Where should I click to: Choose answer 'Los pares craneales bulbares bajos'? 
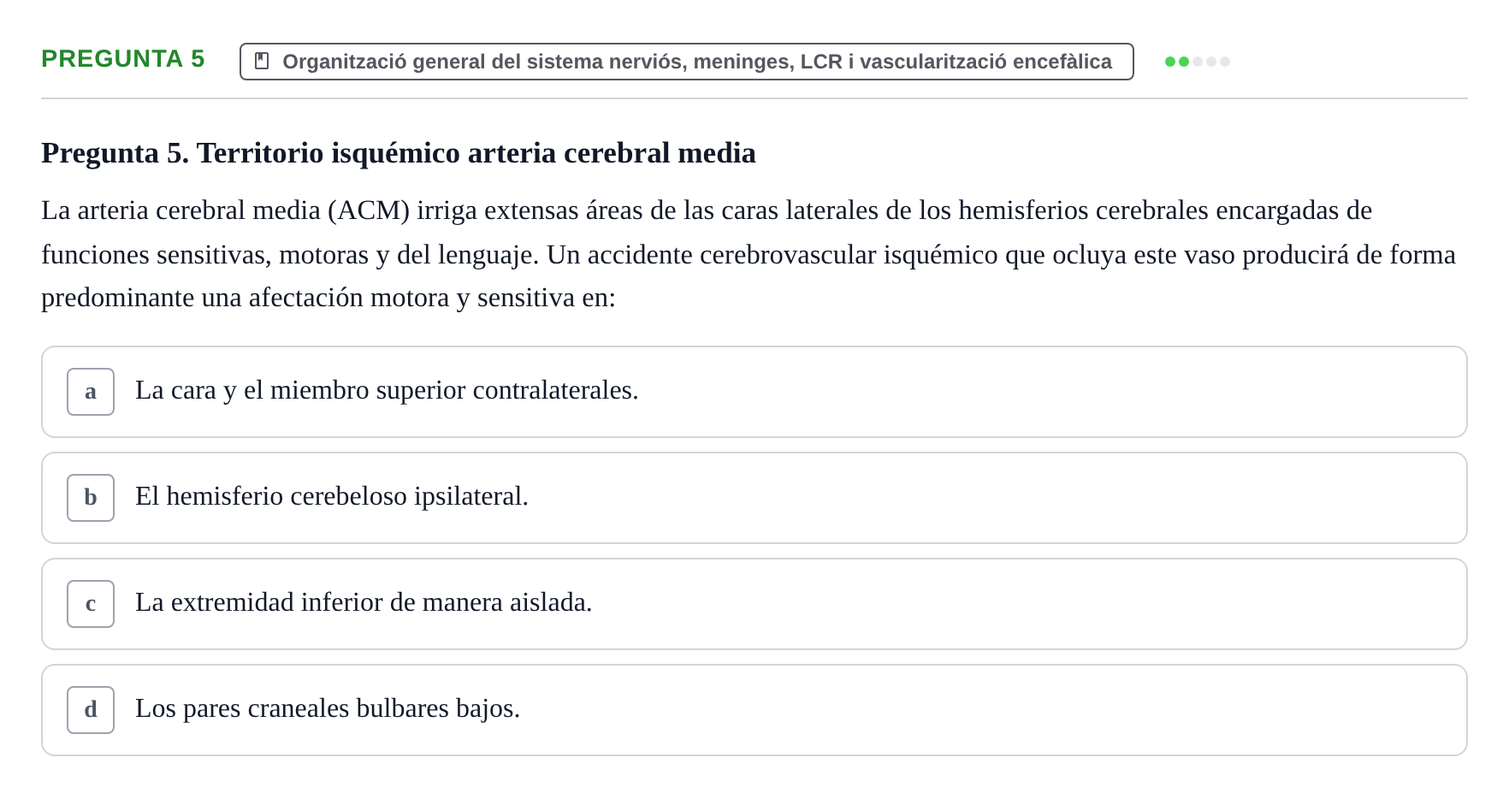[754, 710]
